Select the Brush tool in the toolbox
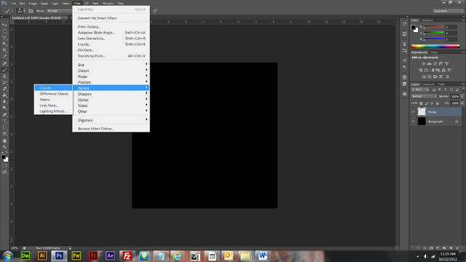 (x=4, y=70)
